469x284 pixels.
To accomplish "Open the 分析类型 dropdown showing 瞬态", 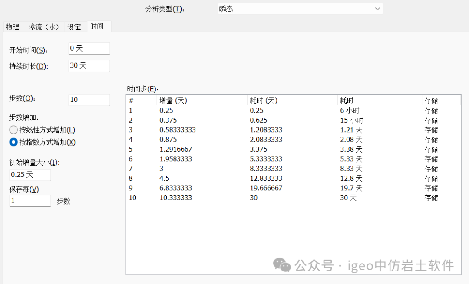I will click(x=300, y=9).
